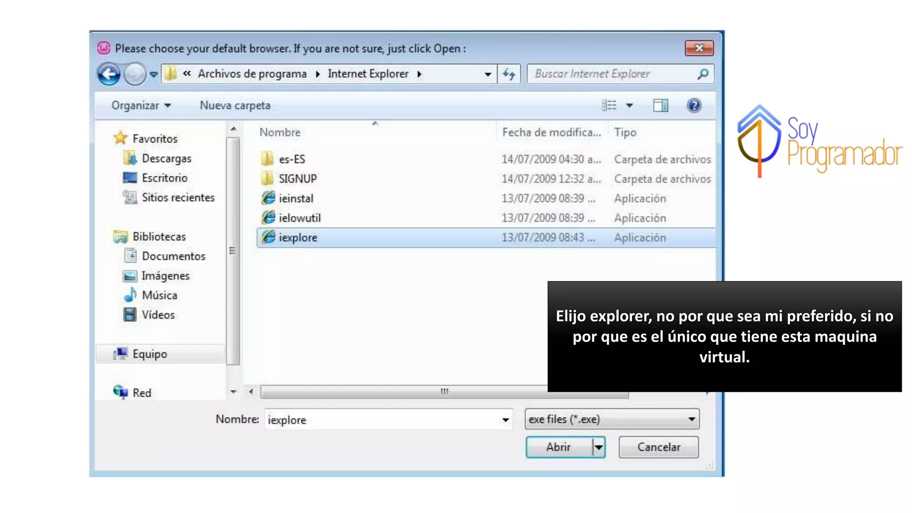This screenshot has width=912, height=513.
Task: Click Vídeos film icon in sidebar
Action: tap(130, 314)
